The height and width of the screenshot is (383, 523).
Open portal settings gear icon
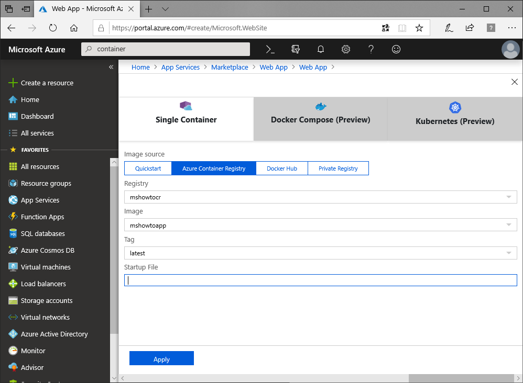pyautogui.click(x=346, y=49)
